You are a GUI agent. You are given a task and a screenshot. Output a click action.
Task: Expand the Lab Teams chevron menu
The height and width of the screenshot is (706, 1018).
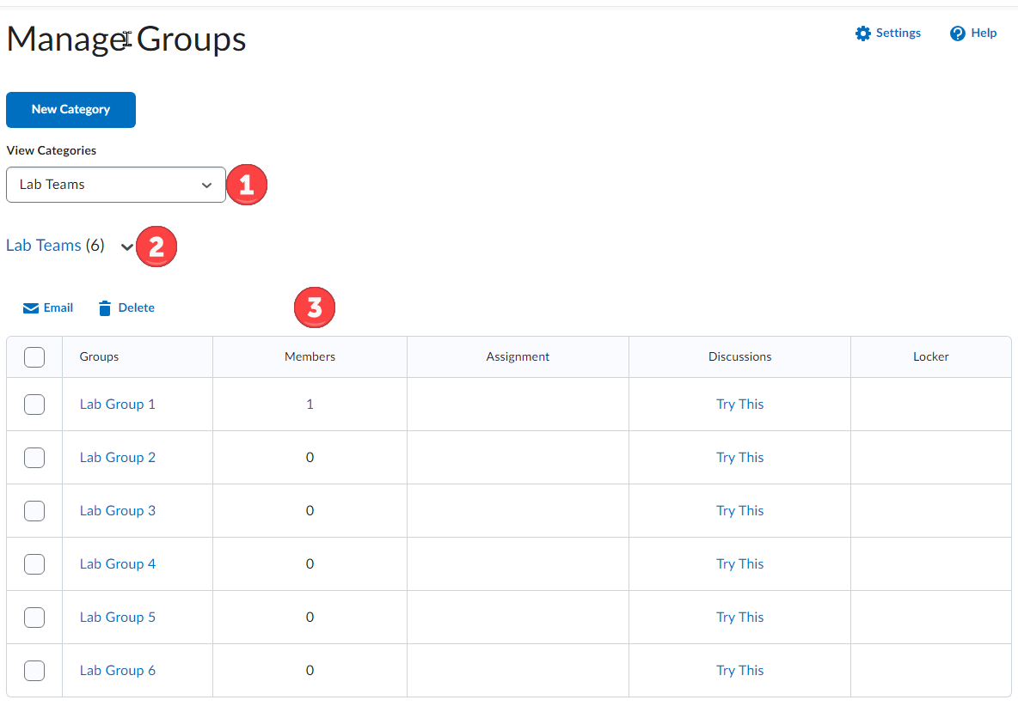pyautogui.click(x=127, y=247)
